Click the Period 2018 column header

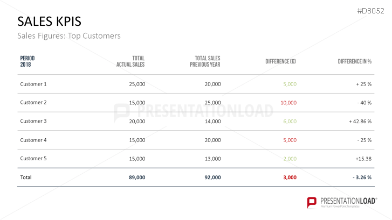point(27,61)
